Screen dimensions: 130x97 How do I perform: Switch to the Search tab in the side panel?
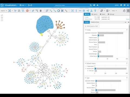tap(95, 14)
